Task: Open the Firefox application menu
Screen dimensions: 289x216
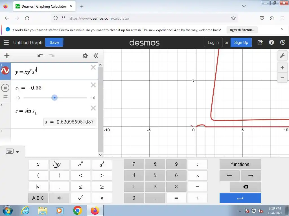Action: click(282, 18)
